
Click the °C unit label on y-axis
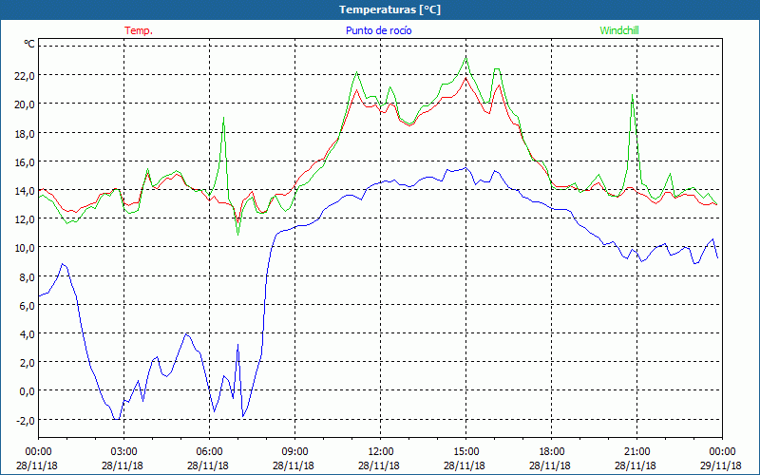[x=29, y=44]
